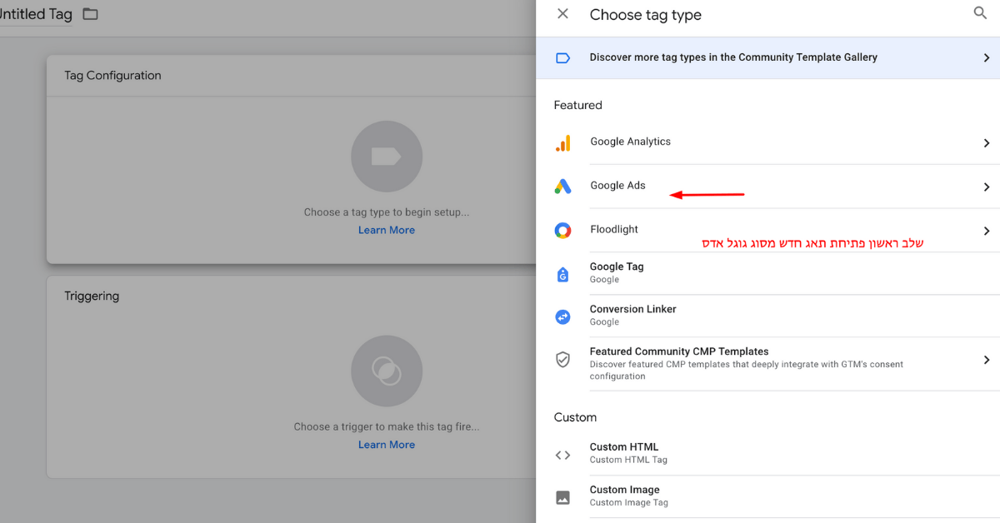Select the Conversion Linker list entry

pos(632,315)
